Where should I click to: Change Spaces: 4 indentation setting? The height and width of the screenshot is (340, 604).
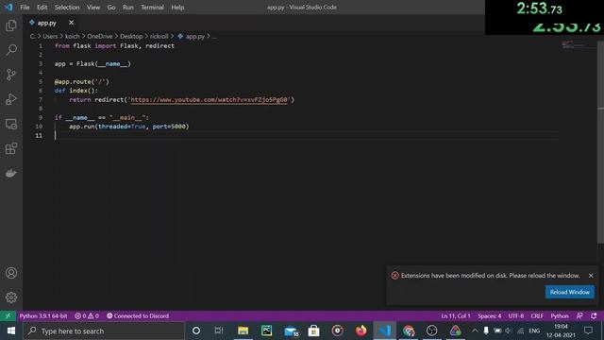[x=490, y=315]
